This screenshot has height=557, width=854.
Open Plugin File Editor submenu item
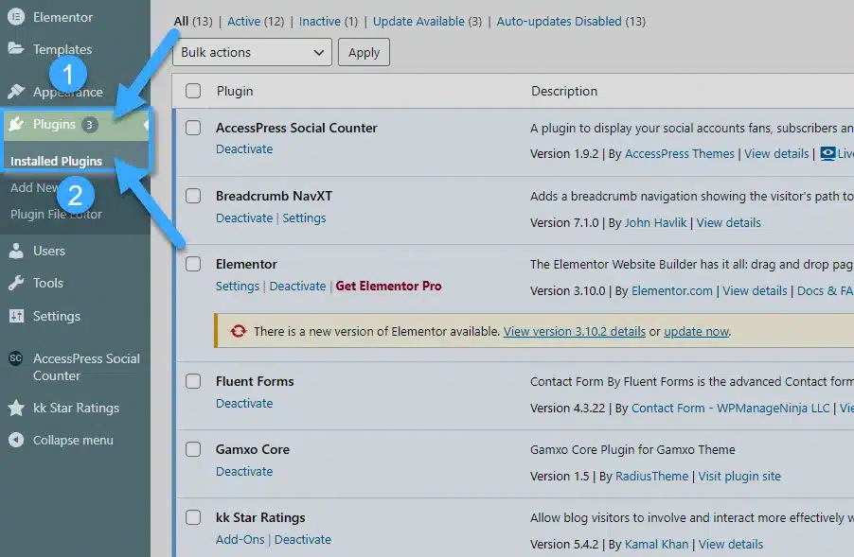(56, 215)
